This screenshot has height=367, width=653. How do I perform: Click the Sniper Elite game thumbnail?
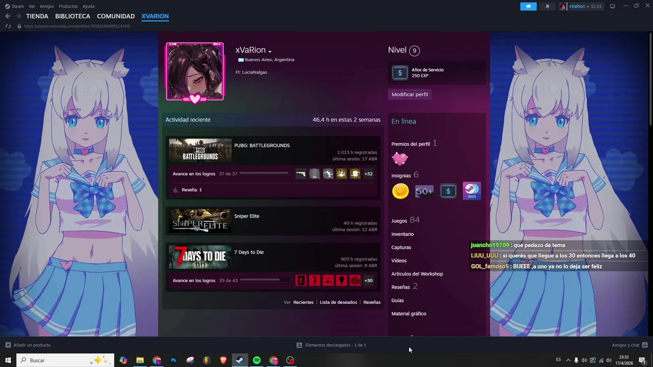click(x=200, y=221)
